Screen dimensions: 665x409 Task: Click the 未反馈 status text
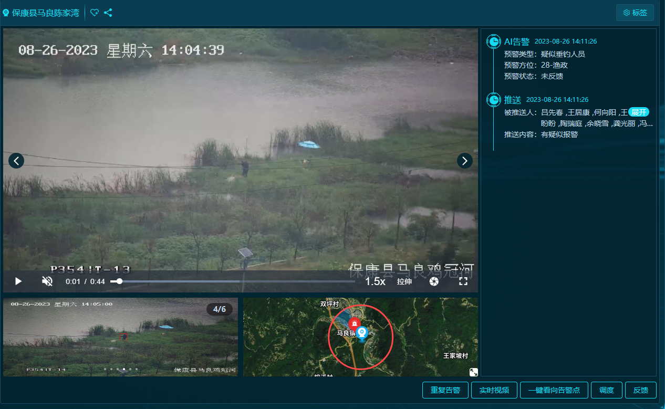[552, 76]
